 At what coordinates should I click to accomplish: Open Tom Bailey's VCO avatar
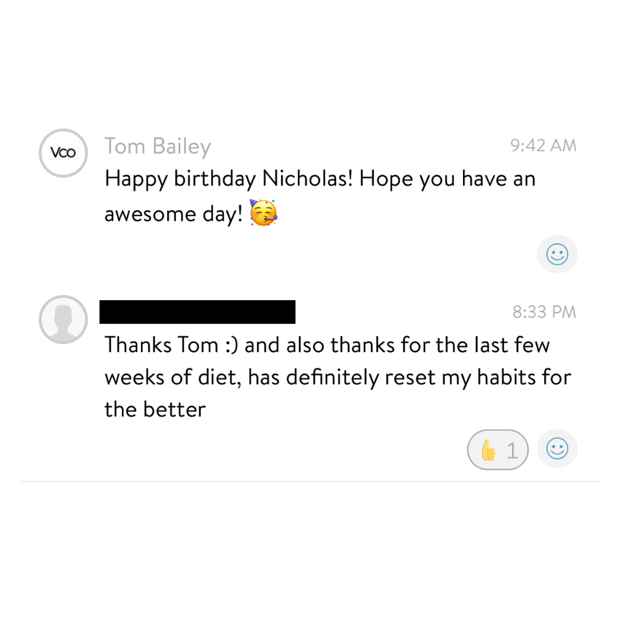coord(63,153)
